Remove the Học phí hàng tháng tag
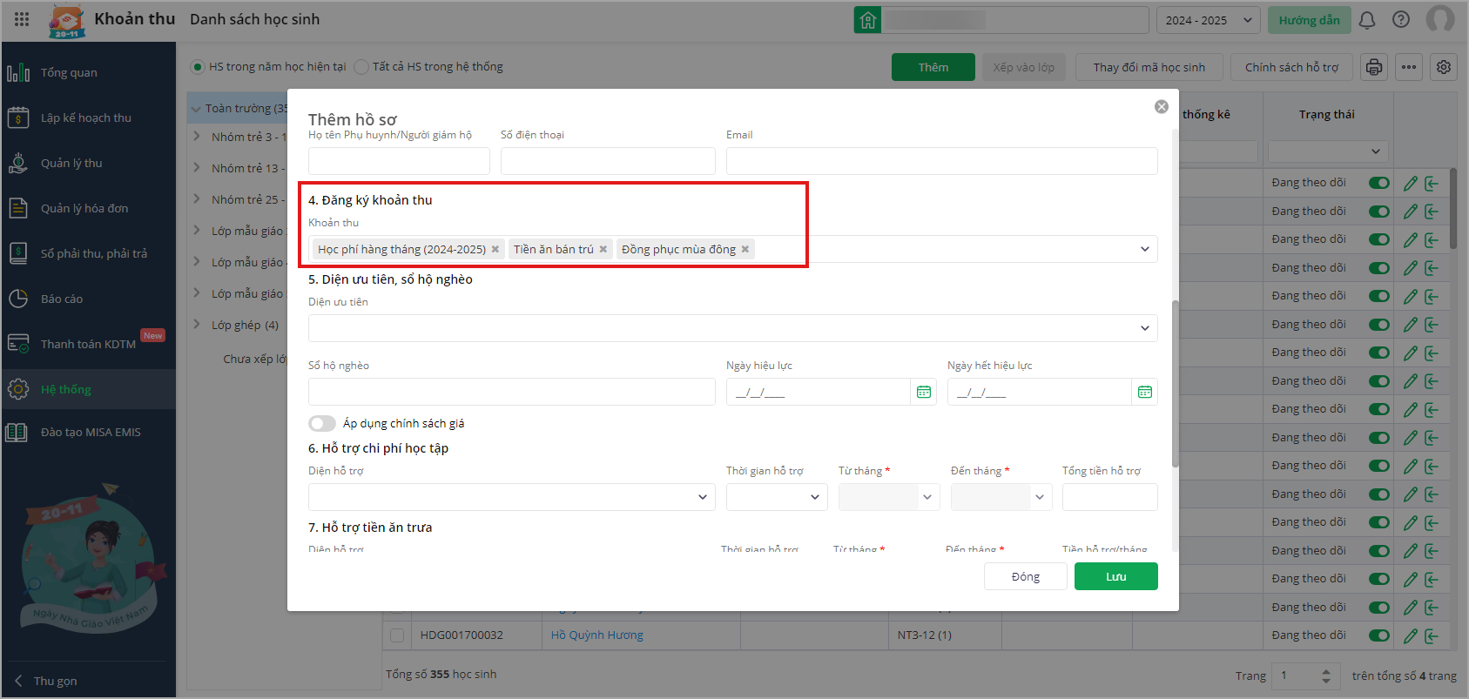The height and width of the screenshot is (699, 1469). (x=495, y=249)
